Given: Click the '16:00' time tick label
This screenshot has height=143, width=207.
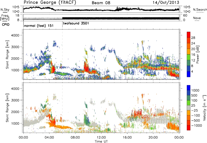Looking at the screenshot, I should pos(127,138).
